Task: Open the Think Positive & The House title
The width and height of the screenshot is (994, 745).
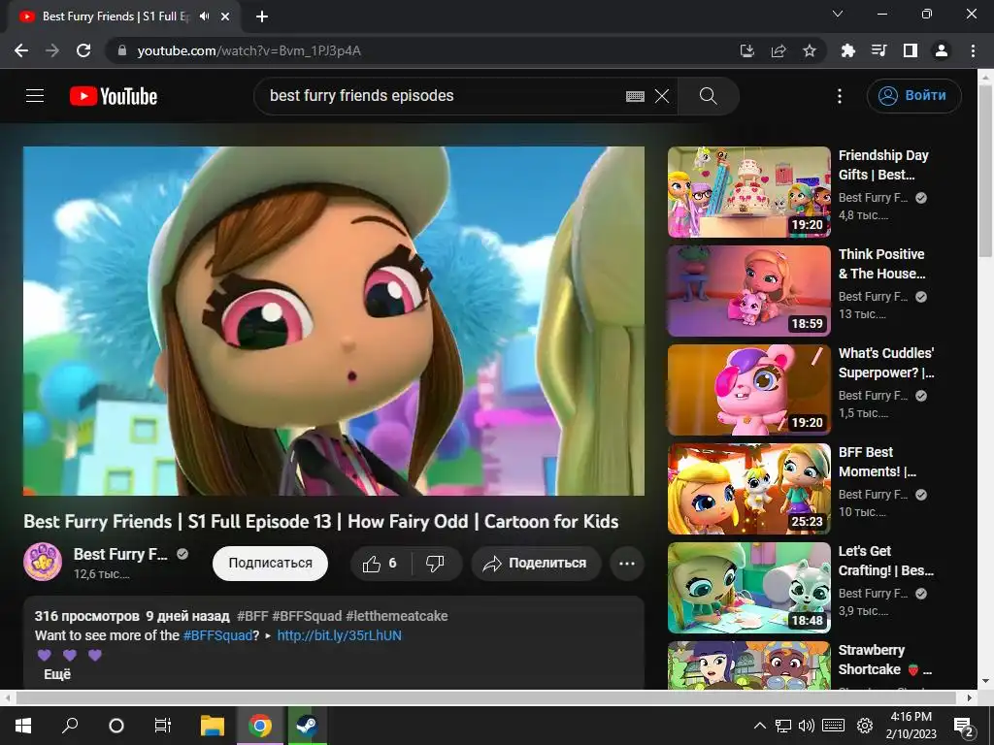Action: click(x=881, y=264)
